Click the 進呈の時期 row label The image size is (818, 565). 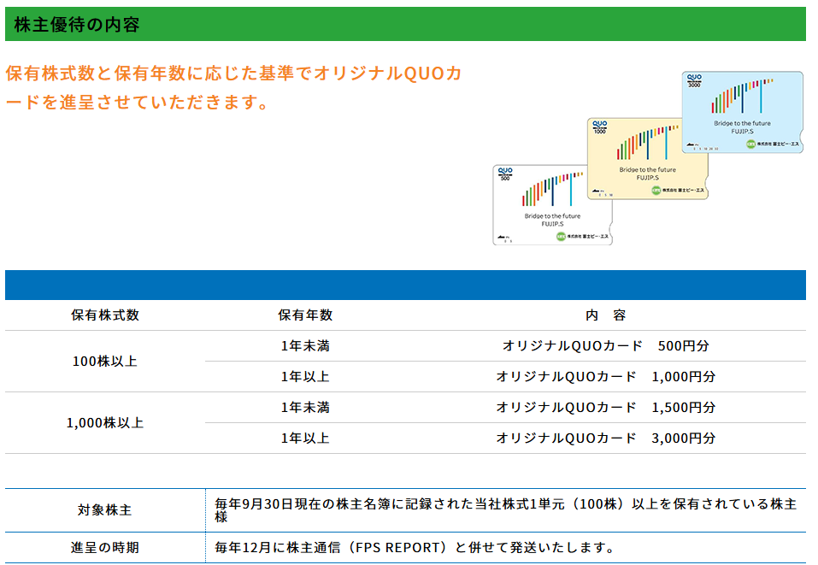click(x=105, y=547)
